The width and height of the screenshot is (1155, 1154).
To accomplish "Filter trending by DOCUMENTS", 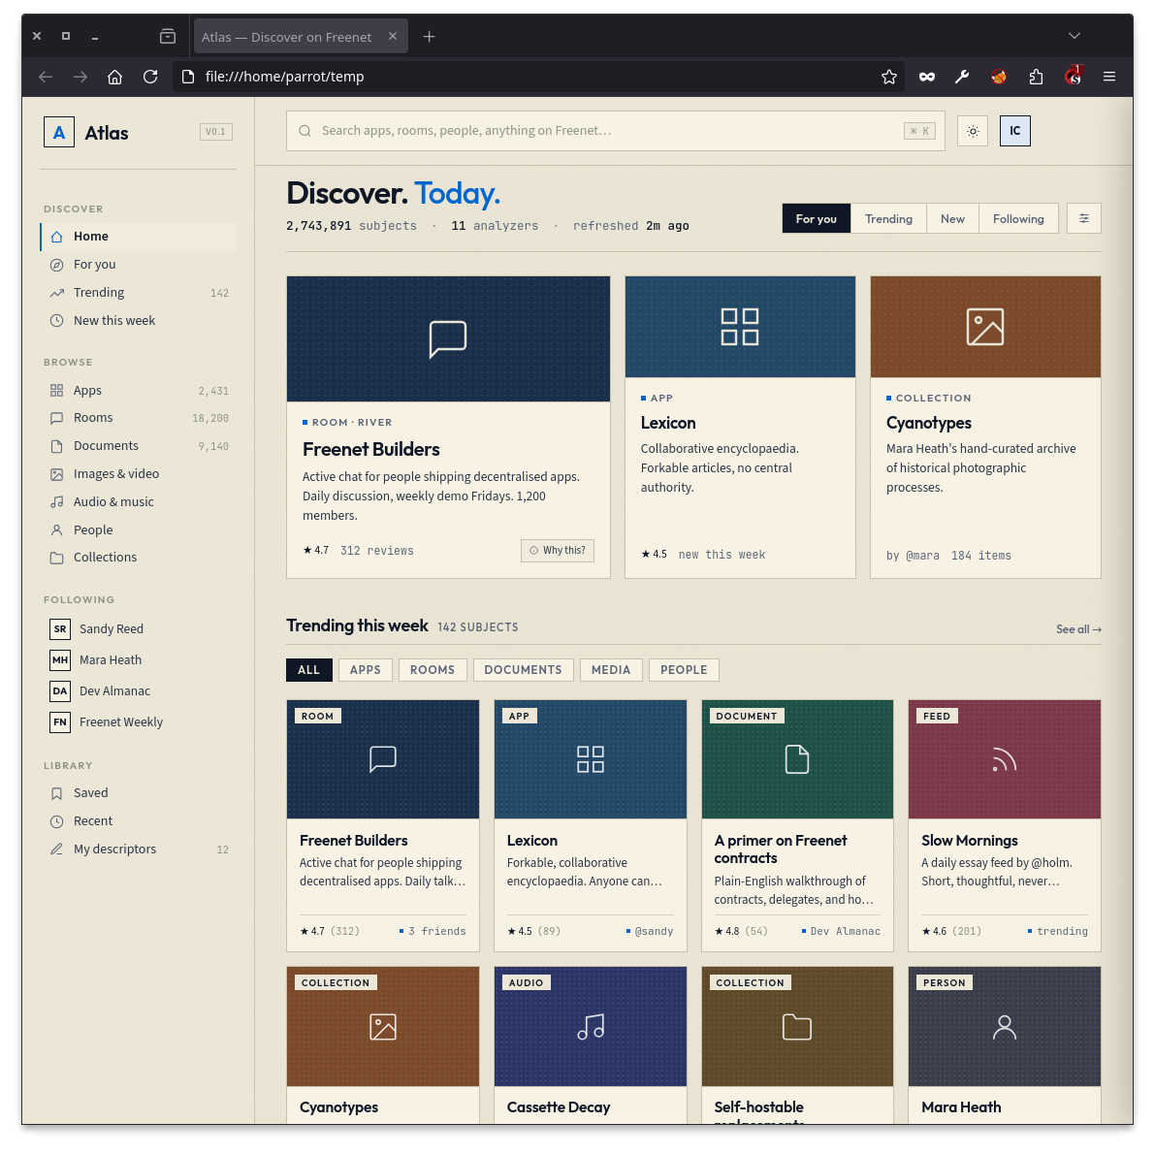I will click(523, 670).
